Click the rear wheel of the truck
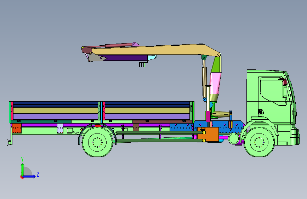 tap(97, 142)
